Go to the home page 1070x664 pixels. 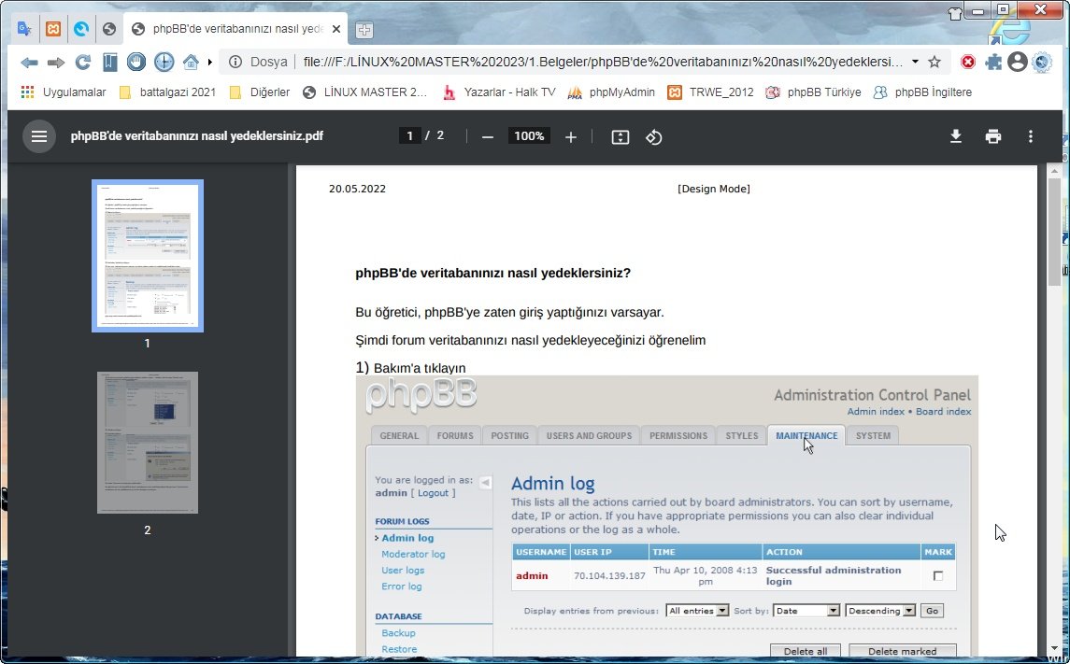(x=191, y=62)
